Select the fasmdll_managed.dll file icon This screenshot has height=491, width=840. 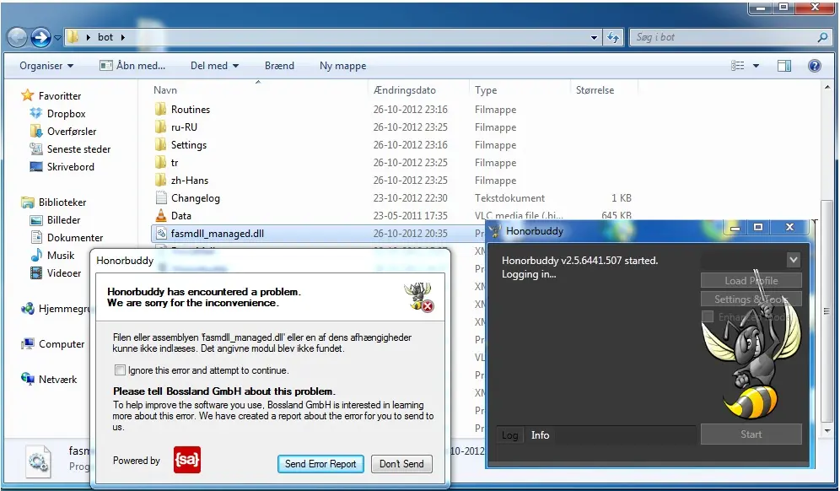[161, 233]
